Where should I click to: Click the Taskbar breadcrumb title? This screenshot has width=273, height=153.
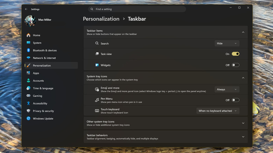(137, 19)
